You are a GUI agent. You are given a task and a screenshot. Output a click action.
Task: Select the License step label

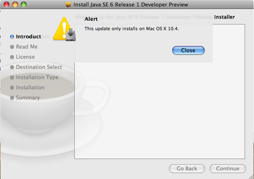pos(25,57)
